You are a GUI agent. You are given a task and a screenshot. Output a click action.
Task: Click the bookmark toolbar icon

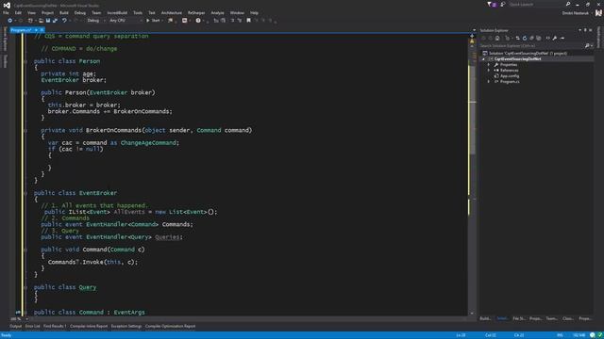[249, 21]
